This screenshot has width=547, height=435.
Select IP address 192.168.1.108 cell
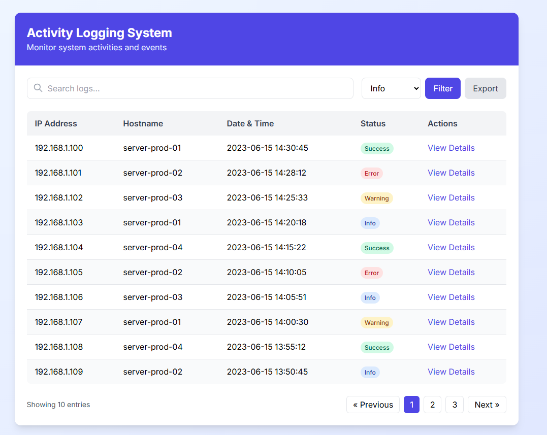click(59, 347)
